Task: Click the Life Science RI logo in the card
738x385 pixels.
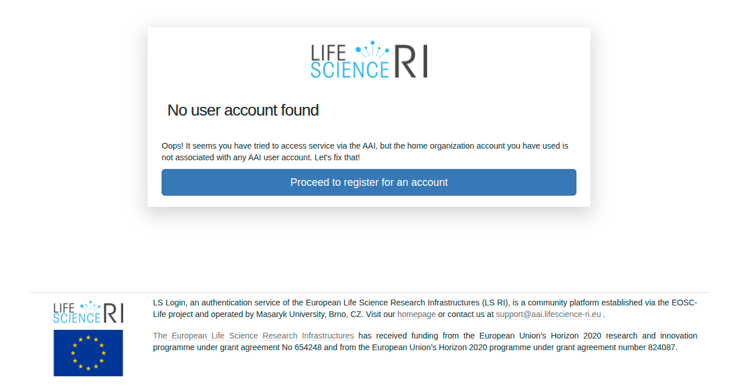Action: pos(369,60)
